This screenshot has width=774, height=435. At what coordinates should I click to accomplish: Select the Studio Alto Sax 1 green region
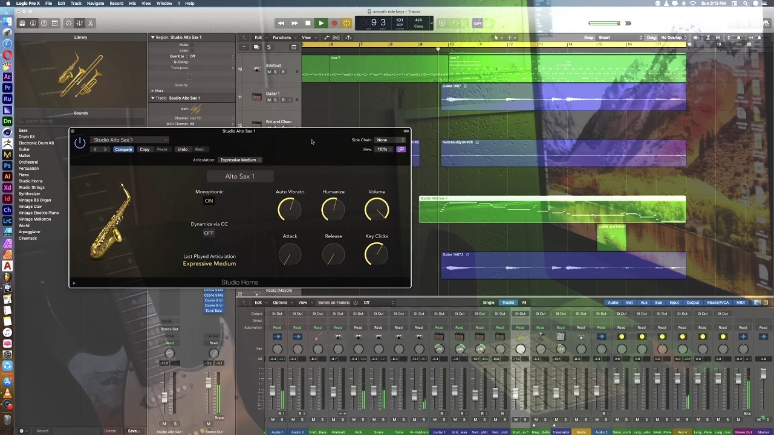(x=553, y=210)
